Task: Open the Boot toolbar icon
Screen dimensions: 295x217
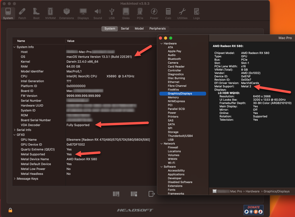Action: 36,14
